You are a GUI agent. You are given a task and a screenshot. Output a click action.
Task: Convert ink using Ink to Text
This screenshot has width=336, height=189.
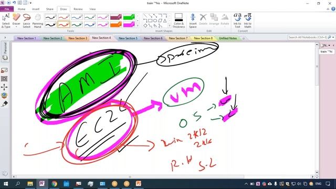[x=237, y=21]
